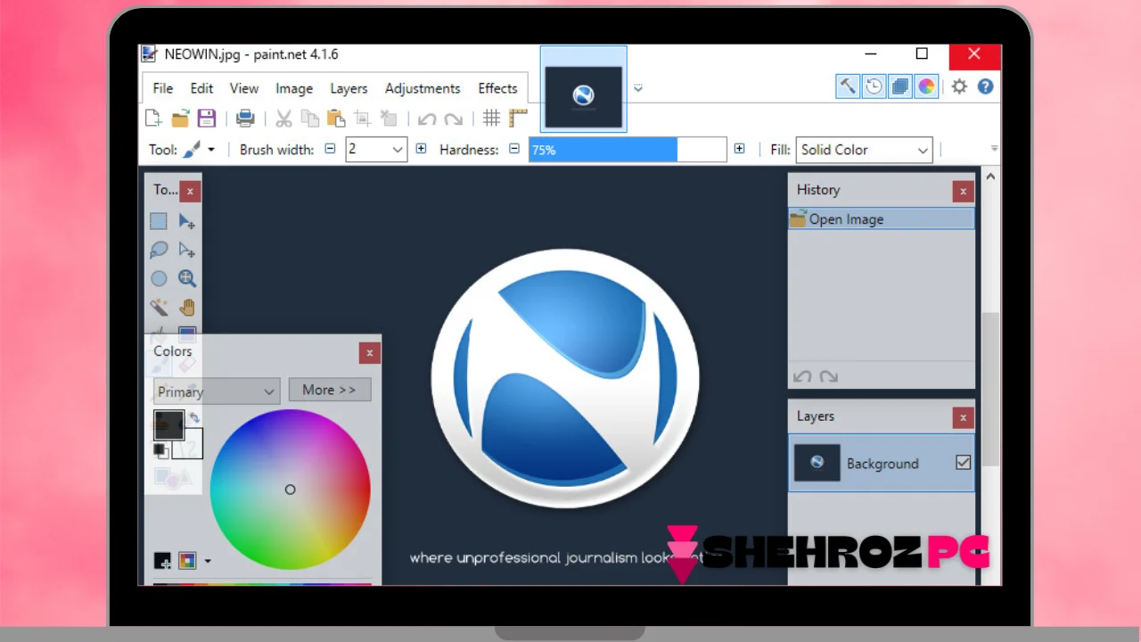Open the Edit menu
Viewport: 1141px width, 642px height.
click(201, 88)
